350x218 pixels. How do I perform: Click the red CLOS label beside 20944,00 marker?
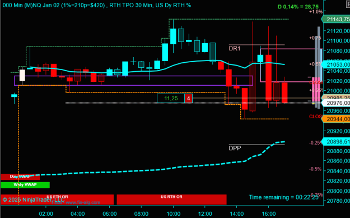(x=315, y=117)
